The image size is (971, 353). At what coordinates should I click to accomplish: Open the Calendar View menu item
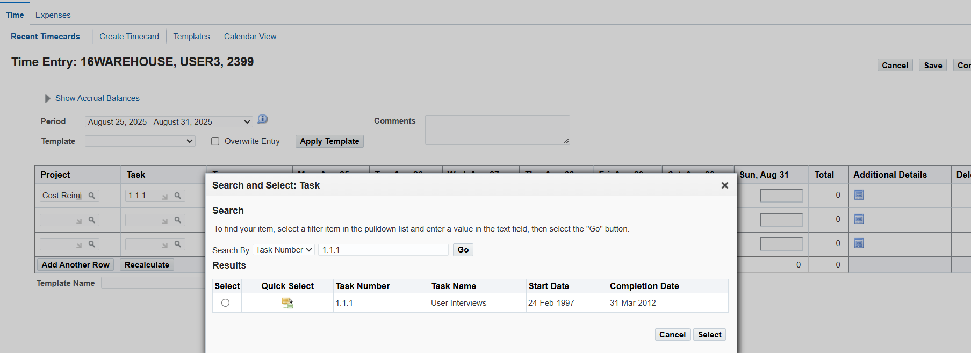250,37
